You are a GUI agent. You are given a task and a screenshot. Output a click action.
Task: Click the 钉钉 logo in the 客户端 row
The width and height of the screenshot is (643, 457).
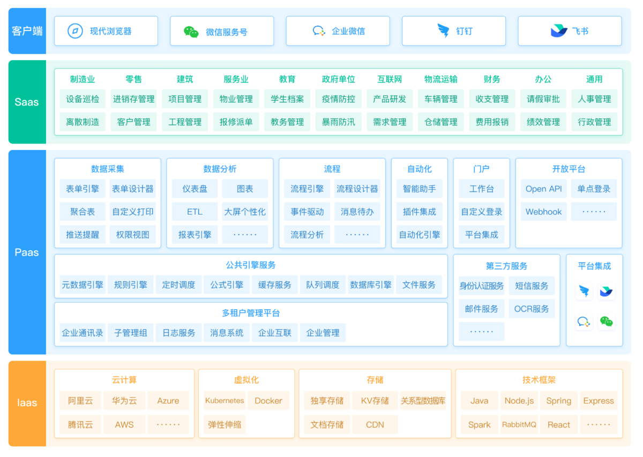(x=443, y=31)
